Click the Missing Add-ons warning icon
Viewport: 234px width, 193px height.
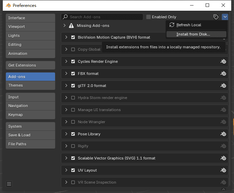coord(71,26)
